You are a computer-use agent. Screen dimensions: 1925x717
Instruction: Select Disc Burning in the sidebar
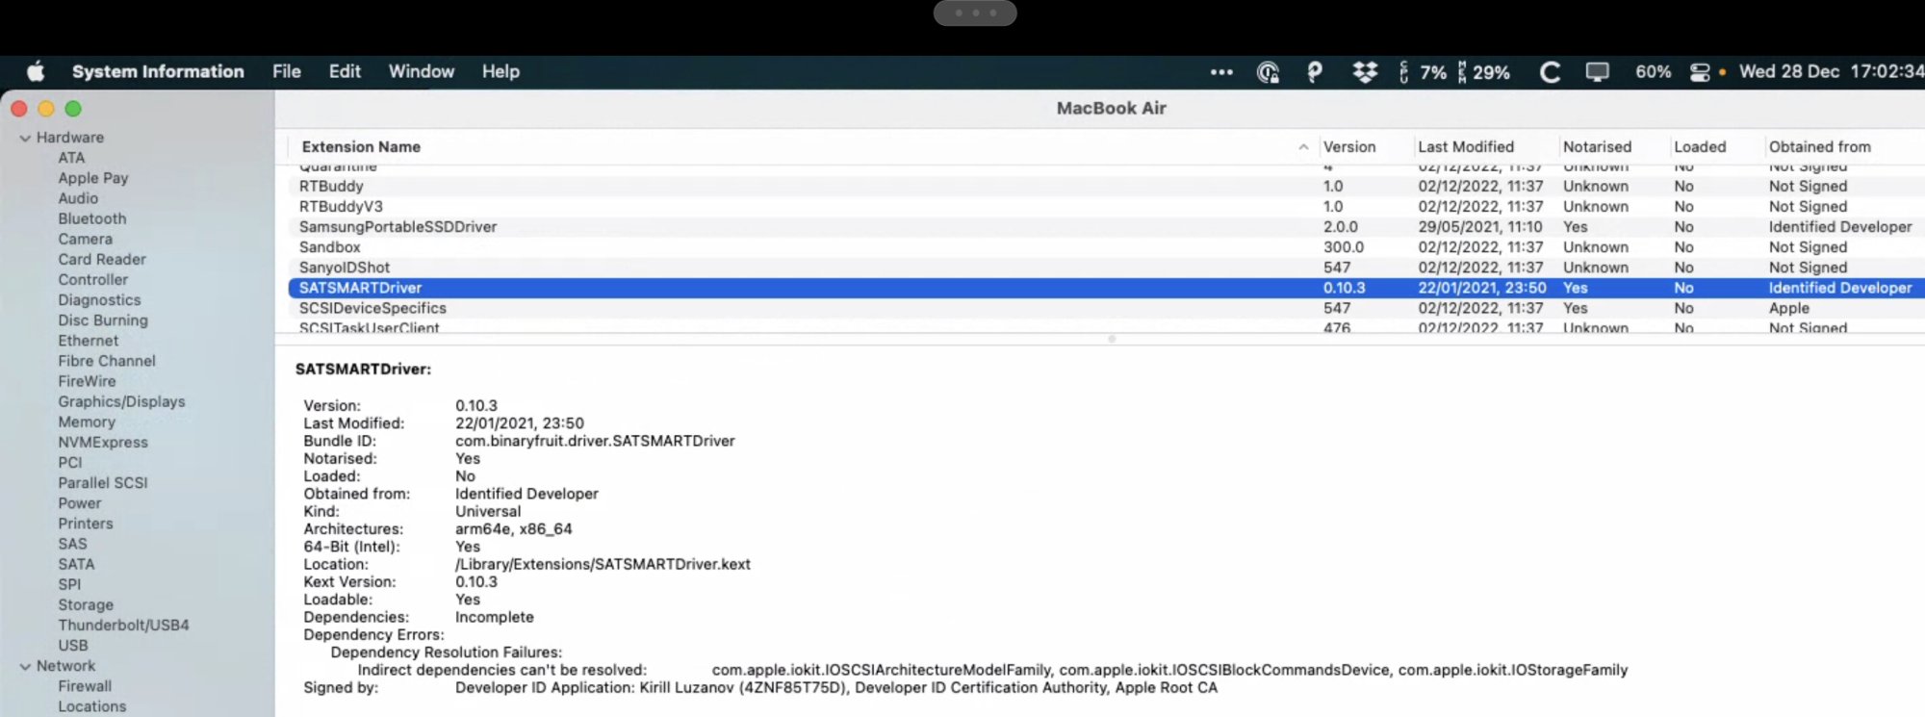103,320
